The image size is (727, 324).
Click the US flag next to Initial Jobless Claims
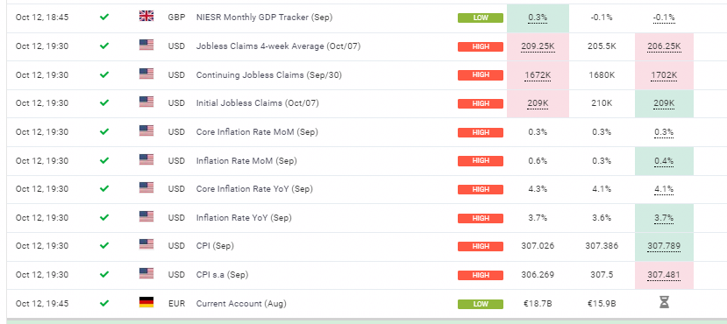click(x=146, y=102)
